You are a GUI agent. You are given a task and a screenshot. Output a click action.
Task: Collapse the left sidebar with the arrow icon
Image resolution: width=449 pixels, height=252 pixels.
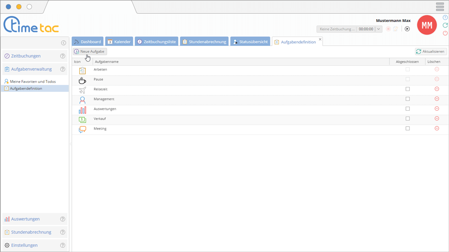coord(64,43)
